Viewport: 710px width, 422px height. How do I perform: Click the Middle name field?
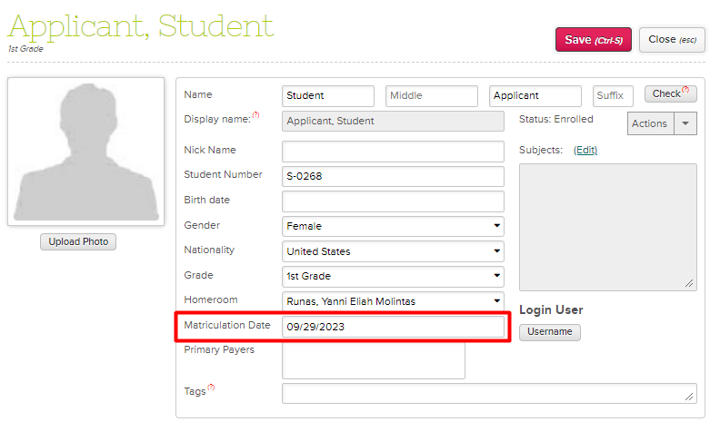pyautogui.click(x=431, y=96)
